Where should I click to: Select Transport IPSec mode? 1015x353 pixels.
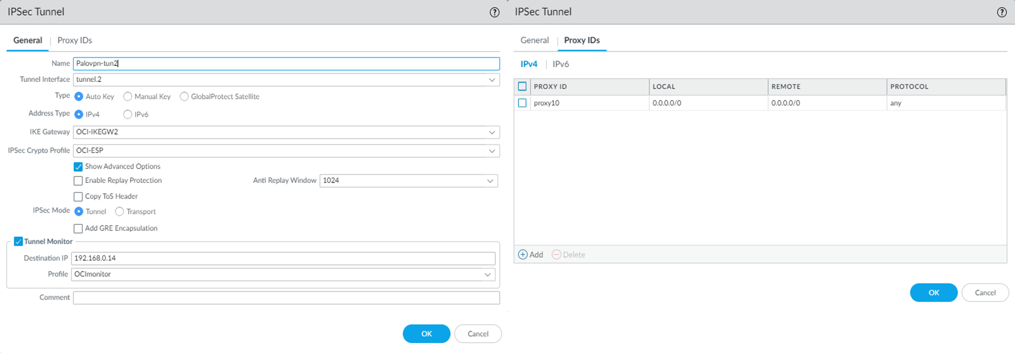click(119, 212)
